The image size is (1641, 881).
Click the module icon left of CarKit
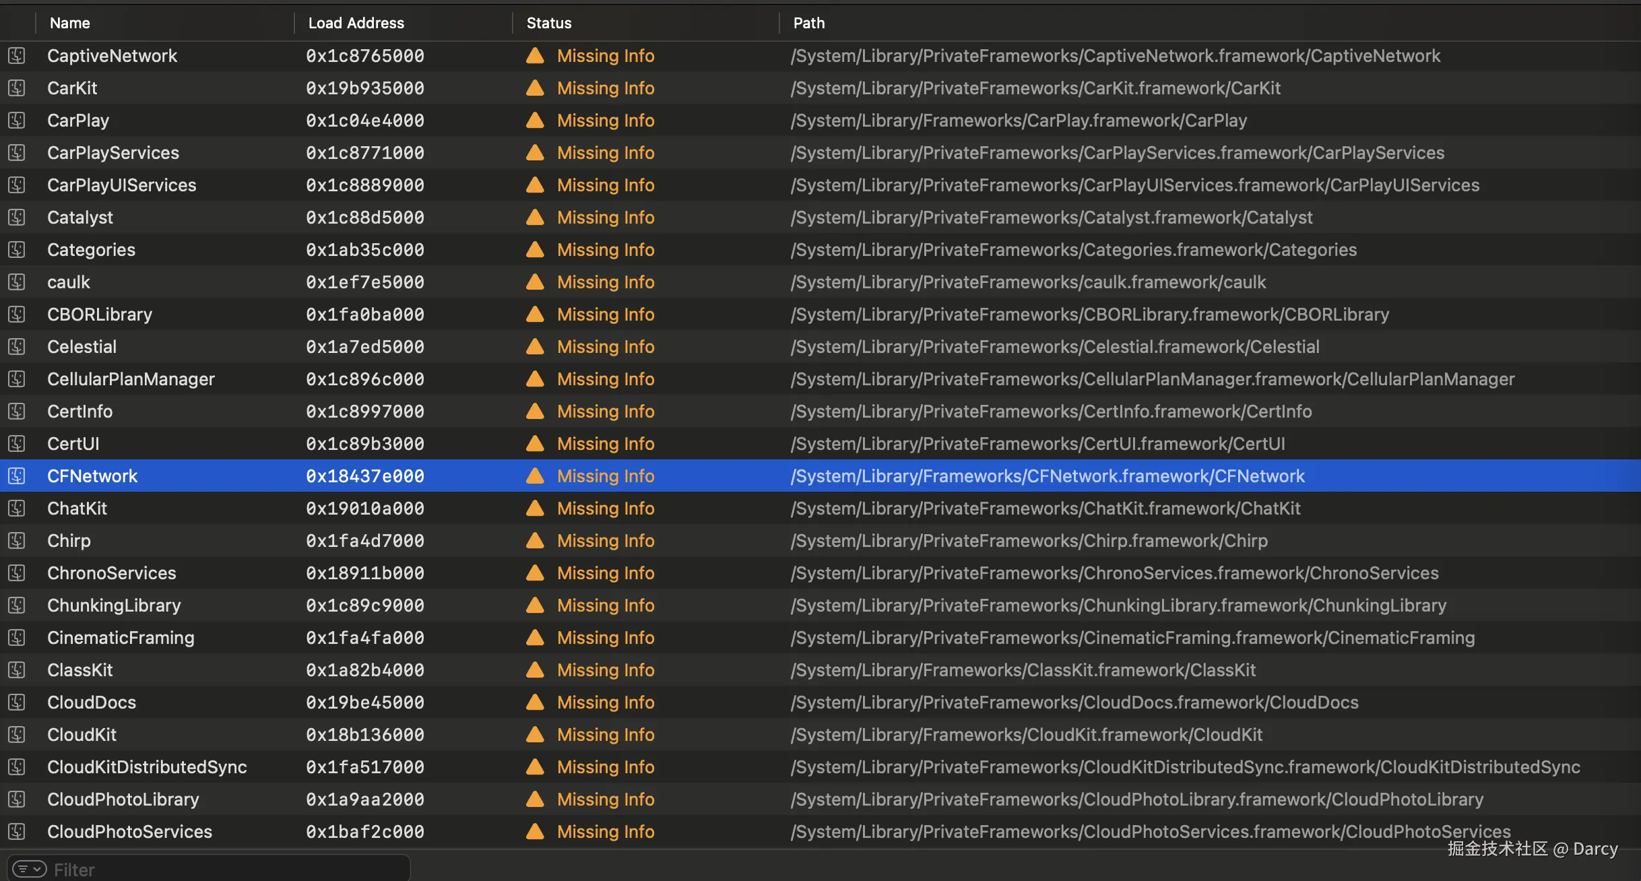click(17, 88)
